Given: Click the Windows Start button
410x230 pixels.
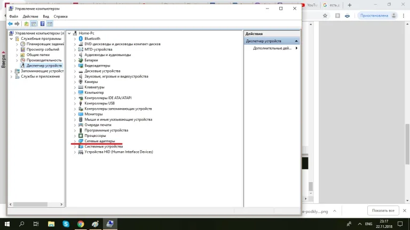Looking at the screenshot, I should click(7, 224).
